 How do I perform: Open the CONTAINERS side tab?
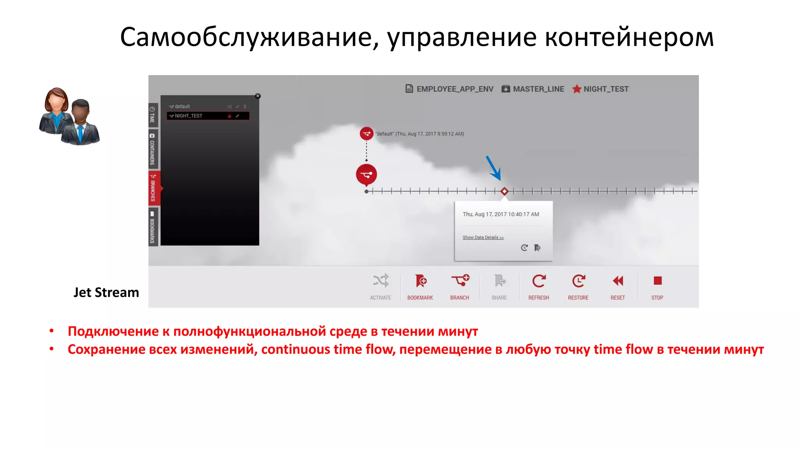(152, 149)
